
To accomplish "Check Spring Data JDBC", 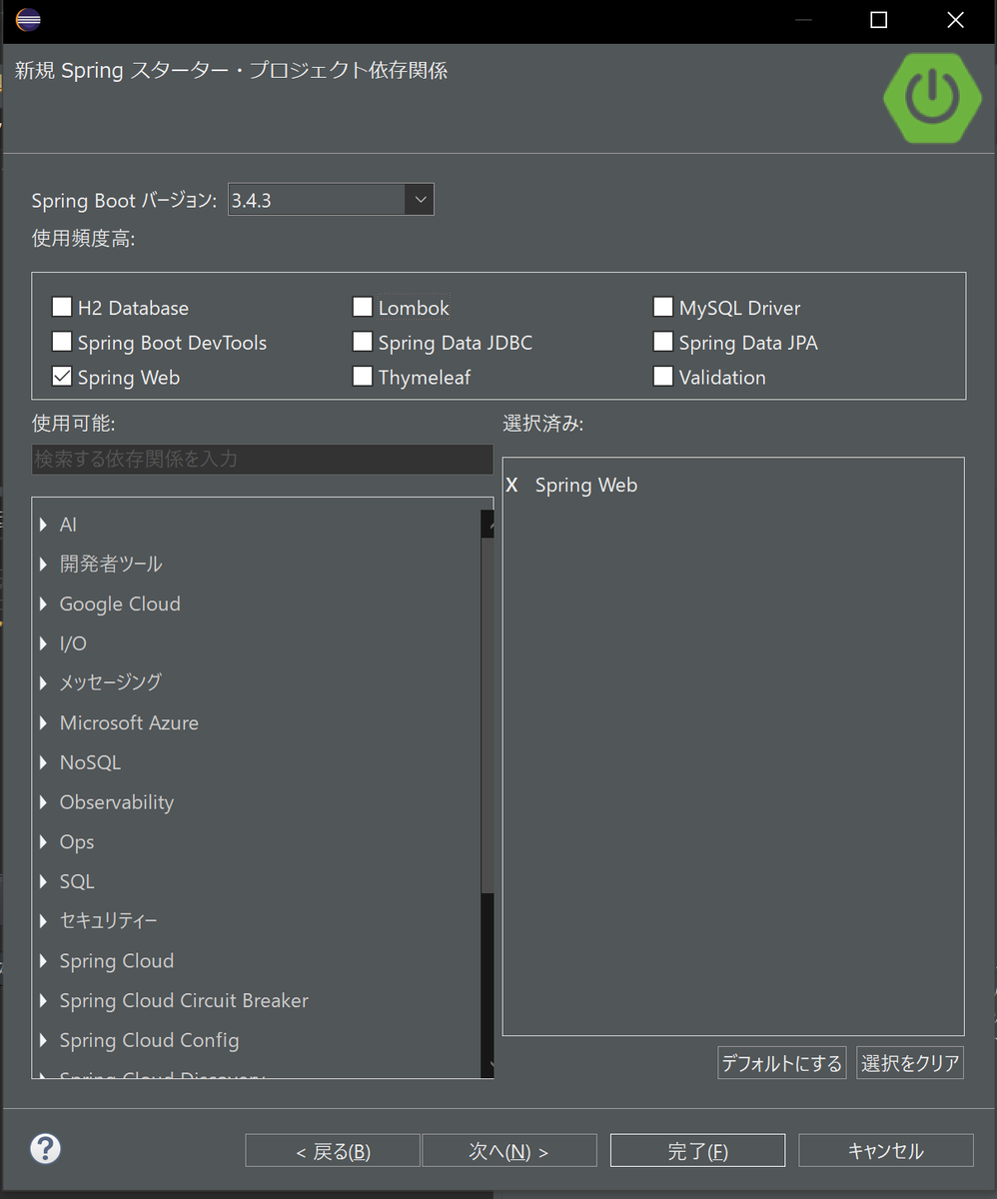I will coord(363,342).
